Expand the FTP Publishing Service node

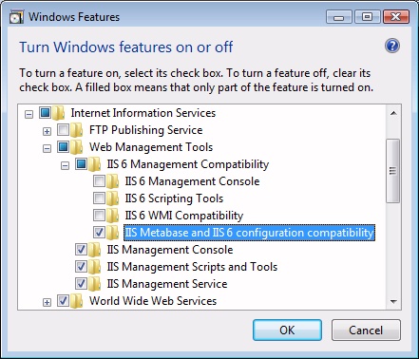[x=47, y=131]
